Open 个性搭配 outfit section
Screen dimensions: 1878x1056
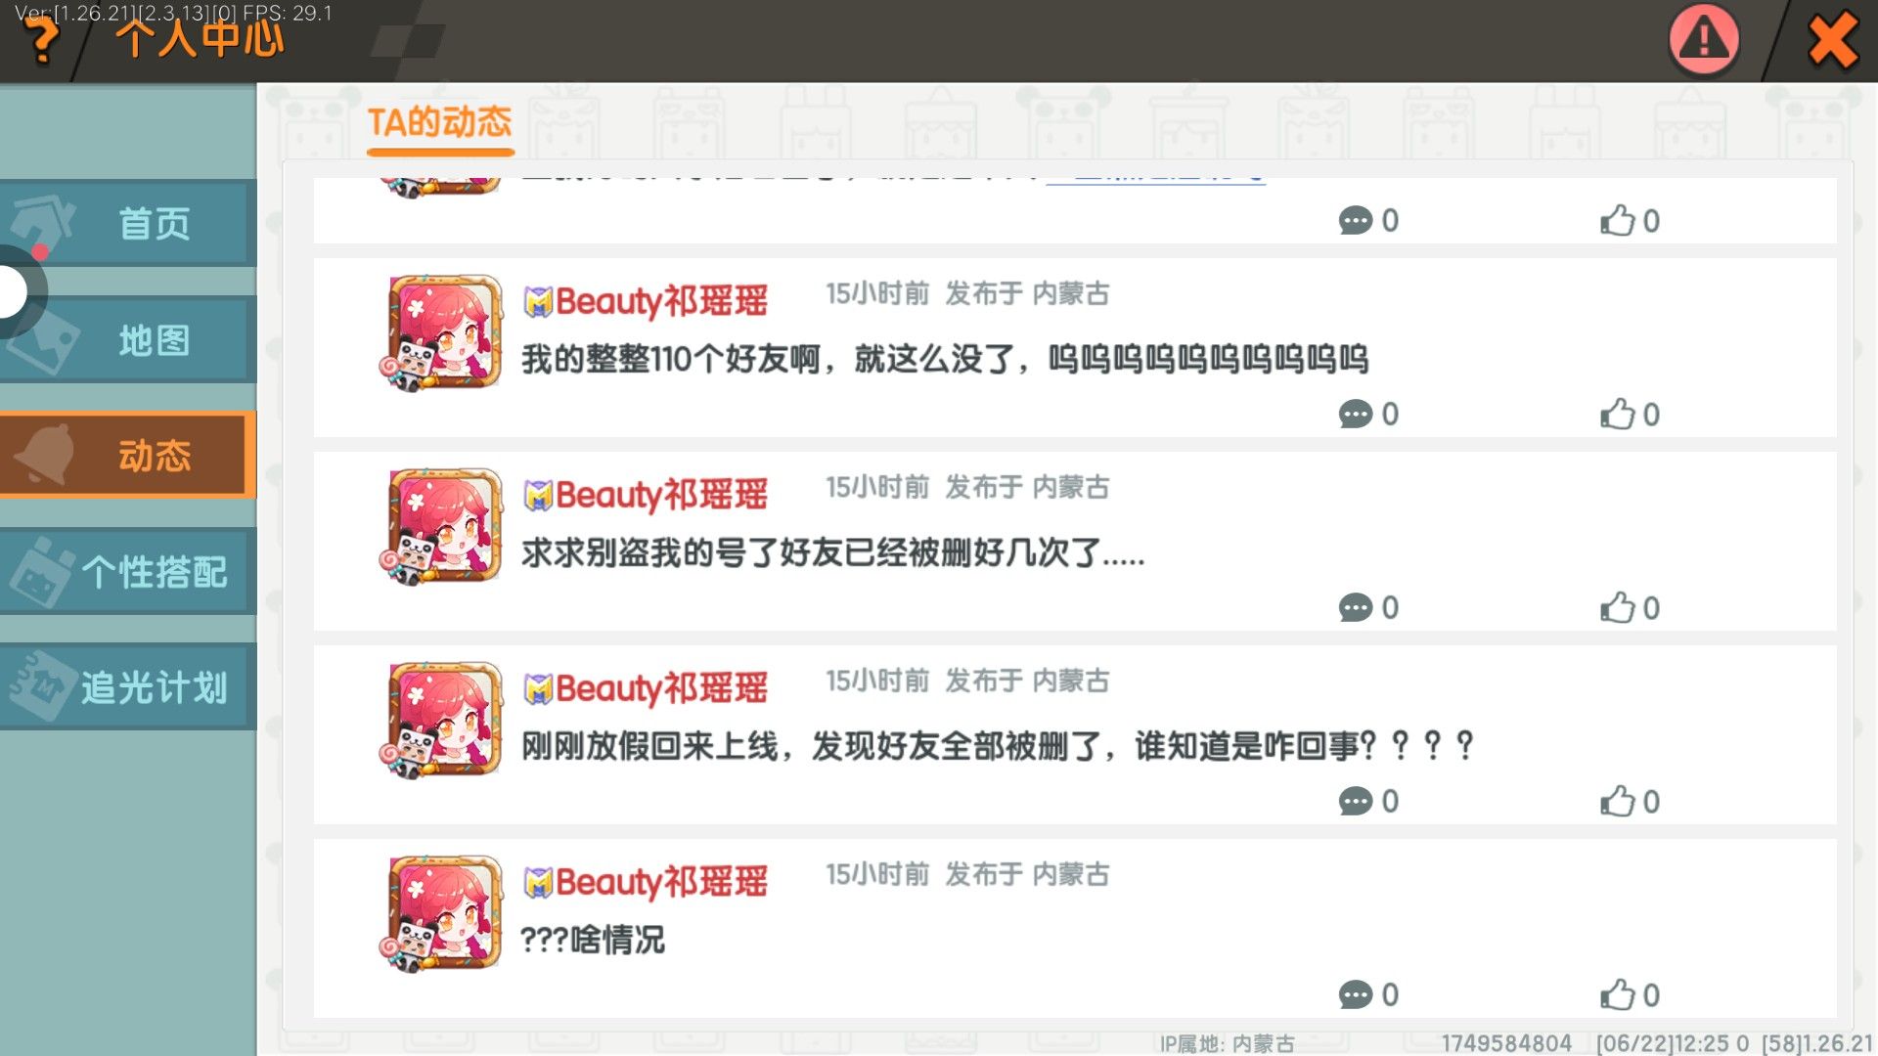[128, 571]
